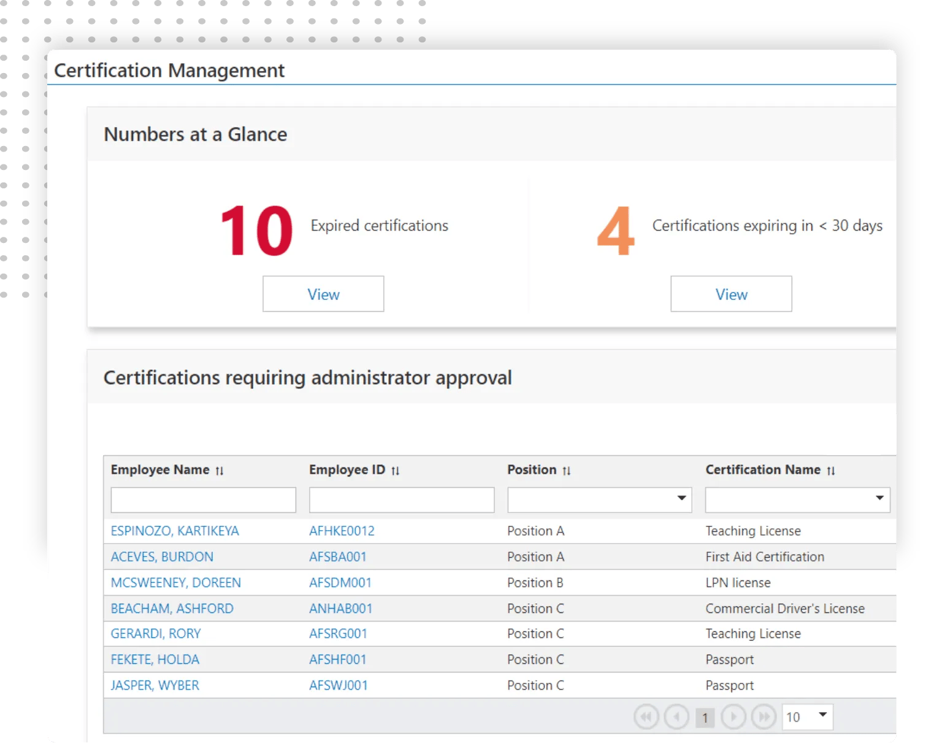Select the Commercial Driver's License cell

pyautogui.click(x=785, y=608)
